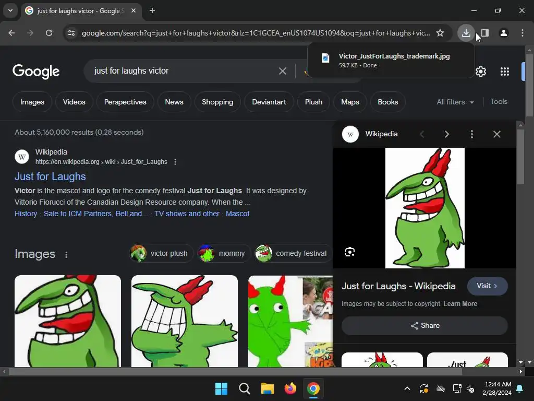Open Windows taskbar search
This screenshot has height=401, width=534.
click(244, 388)
